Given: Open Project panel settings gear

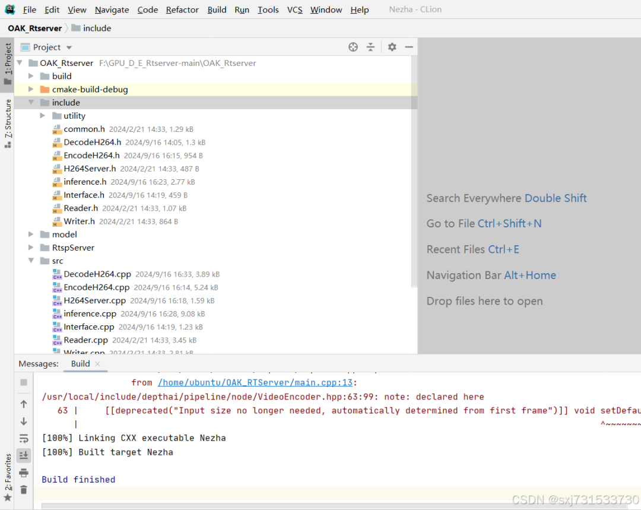Looking at the screenshot, I should point(392,47).
